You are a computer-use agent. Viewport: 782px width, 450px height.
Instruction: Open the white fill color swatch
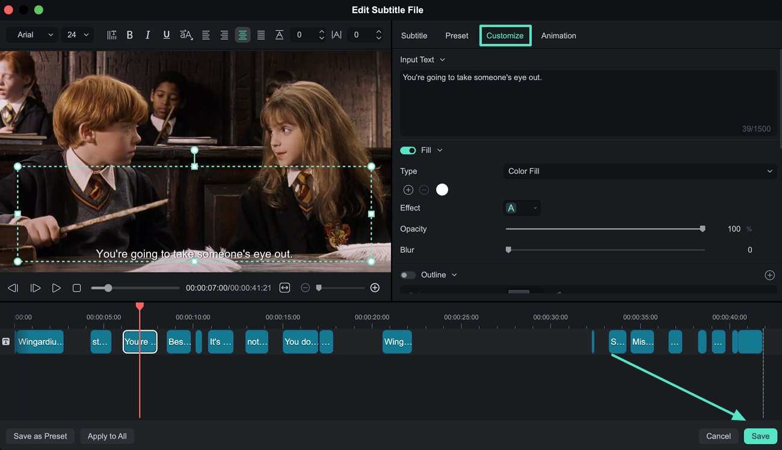pyautogui.click(x=442, y=190)
